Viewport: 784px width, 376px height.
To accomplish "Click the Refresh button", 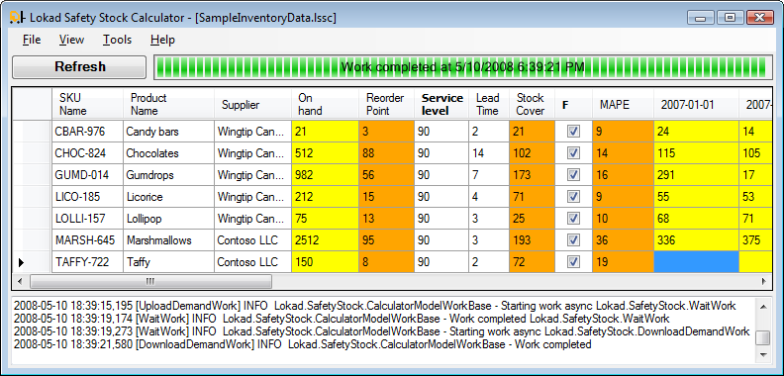I will coord(79,67).
